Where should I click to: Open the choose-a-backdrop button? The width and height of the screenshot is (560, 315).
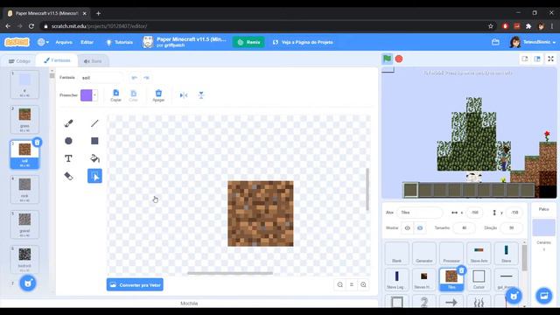(544, 296)
